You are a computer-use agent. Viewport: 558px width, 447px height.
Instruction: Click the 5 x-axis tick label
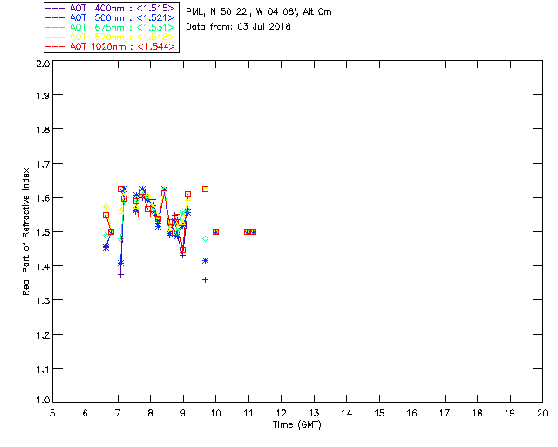point(52,413)
